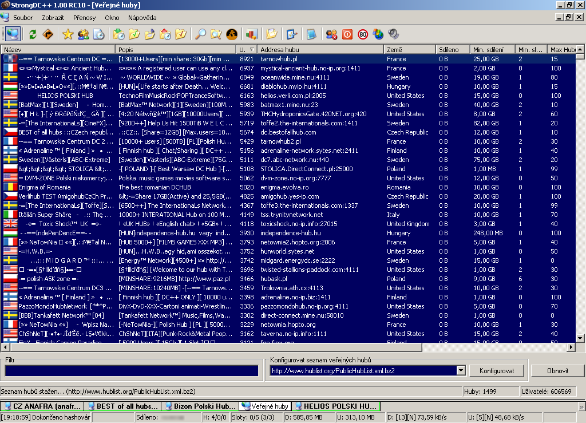This screenshot has width=586, height=423.
Task: Click the Open File List folder icon
Action: 272,34
